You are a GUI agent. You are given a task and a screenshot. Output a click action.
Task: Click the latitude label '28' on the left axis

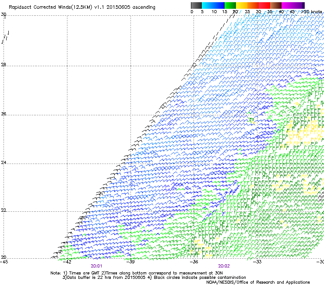click(4, 65)
